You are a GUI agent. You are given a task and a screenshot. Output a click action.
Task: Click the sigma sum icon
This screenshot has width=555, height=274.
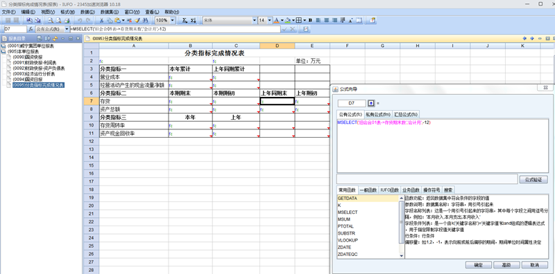185,21
